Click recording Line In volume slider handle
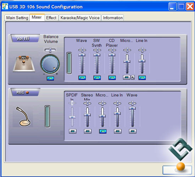The width and height of the screenshot is (195, 177). 117,113
